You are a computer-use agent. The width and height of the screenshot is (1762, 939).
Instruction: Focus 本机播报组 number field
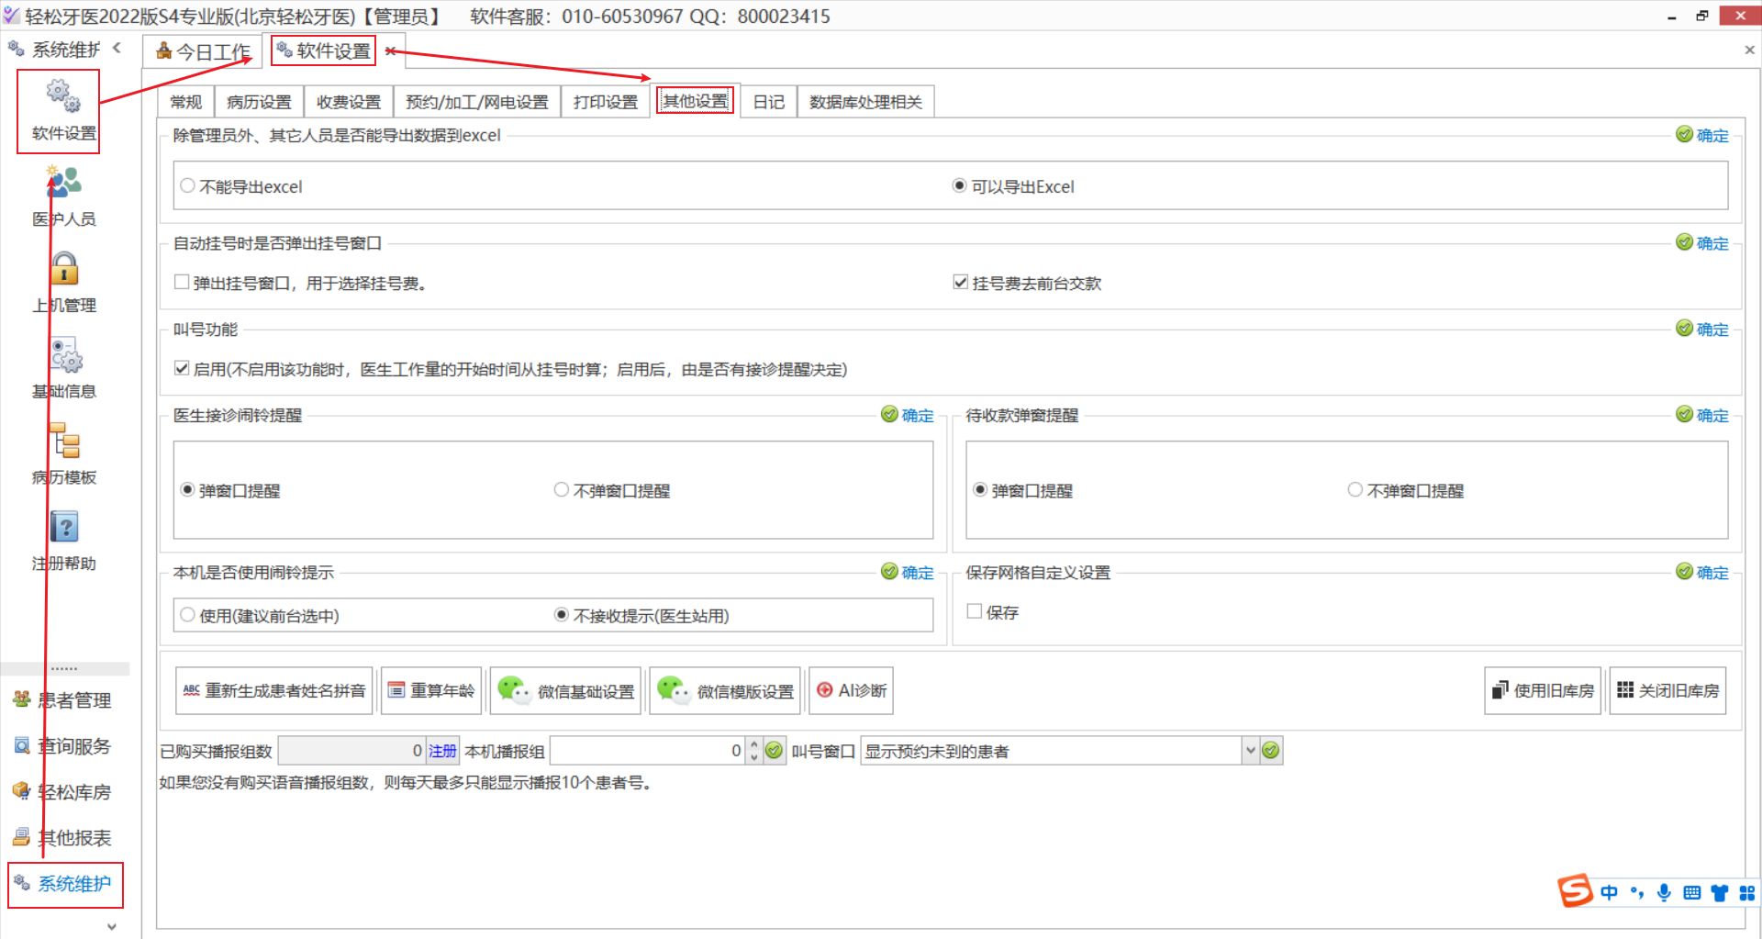(x=647, y=751)
